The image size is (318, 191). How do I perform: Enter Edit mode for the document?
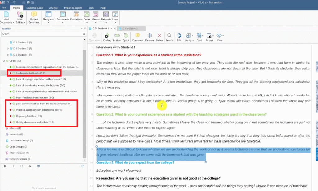[179, 37]
